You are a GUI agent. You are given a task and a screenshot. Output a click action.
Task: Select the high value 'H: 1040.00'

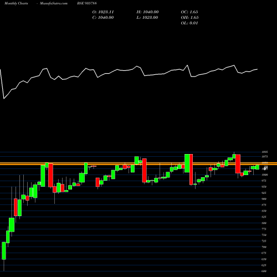(147, 12)
